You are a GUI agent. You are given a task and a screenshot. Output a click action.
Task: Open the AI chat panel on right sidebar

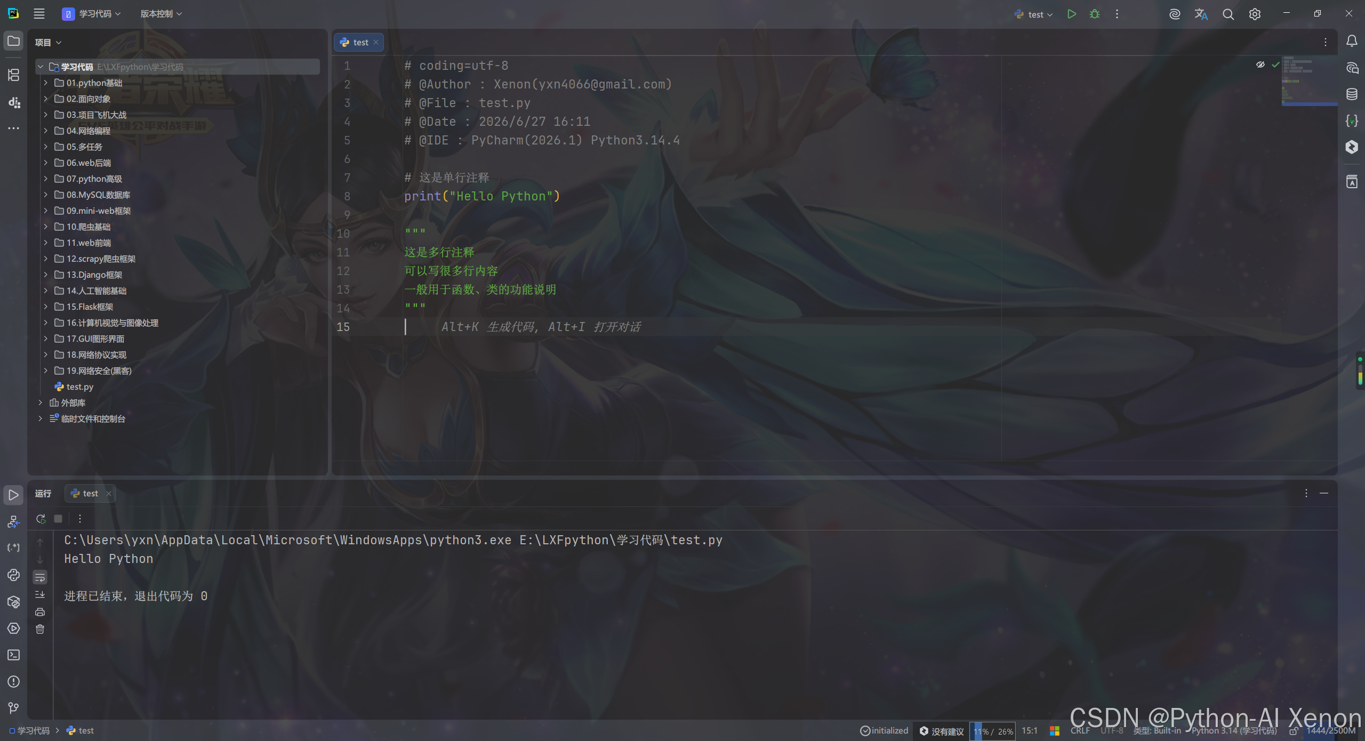click(x=1352, y=68)
